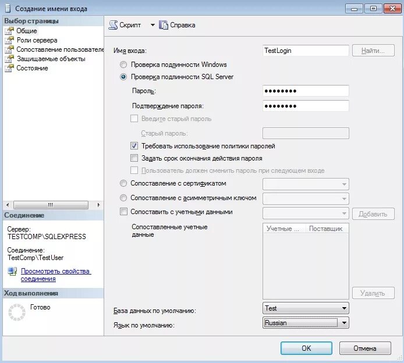
Task: Open the certificate mapping dropdown
Action: tap(306, 184)
